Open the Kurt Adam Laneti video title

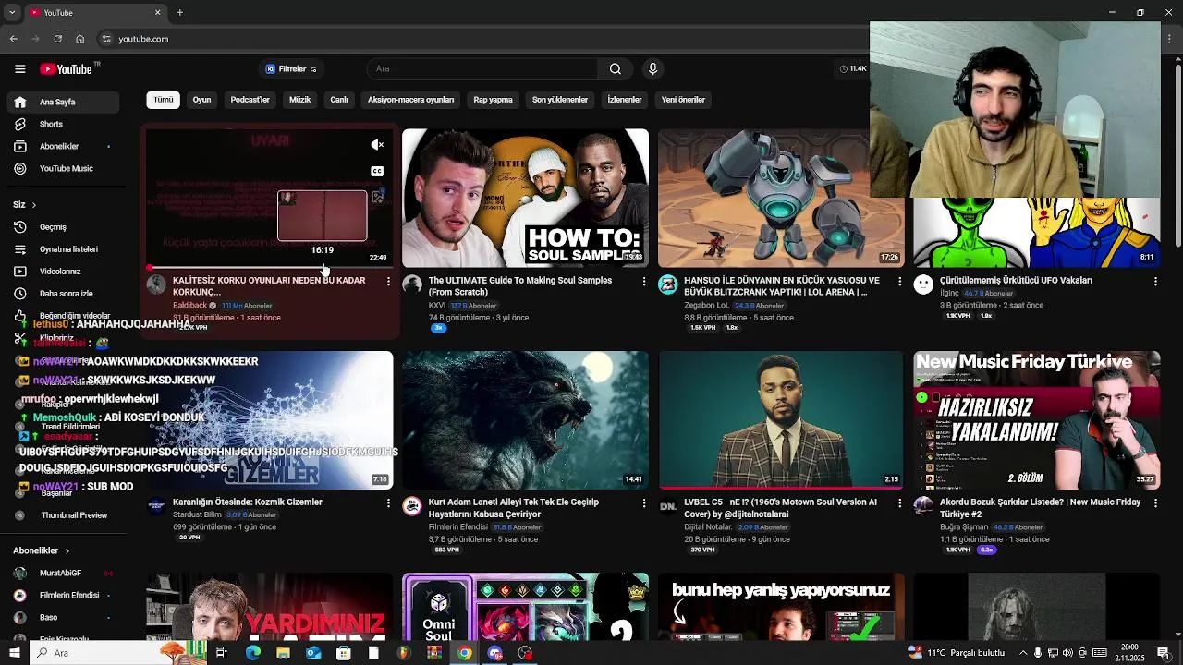tap(514, 507)
